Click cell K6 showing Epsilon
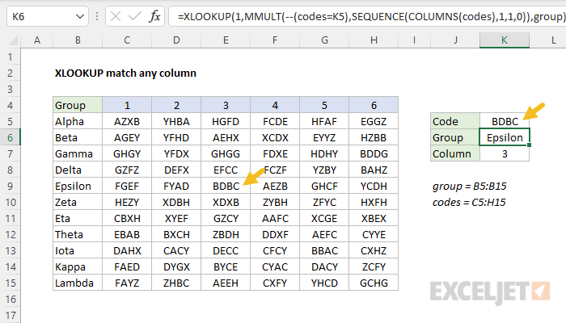 [505, 137]
